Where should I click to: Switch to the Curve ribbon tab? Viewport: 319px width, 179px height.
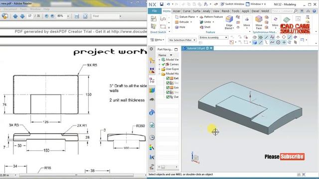tap(186, 11)
